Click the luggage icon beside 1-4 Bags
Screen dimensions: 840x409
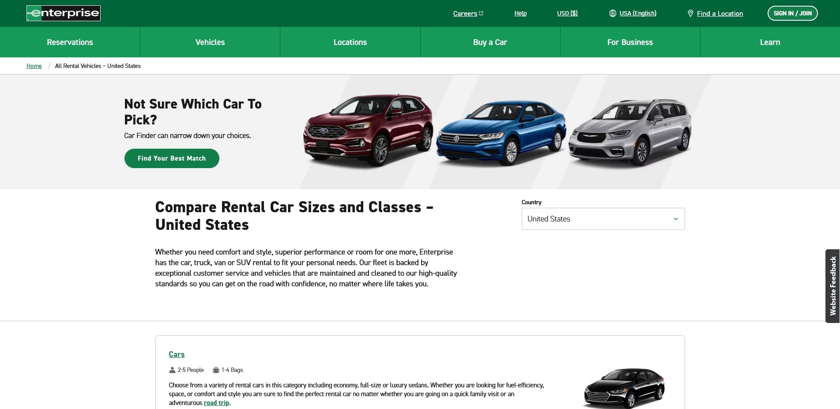pos(216,370)
